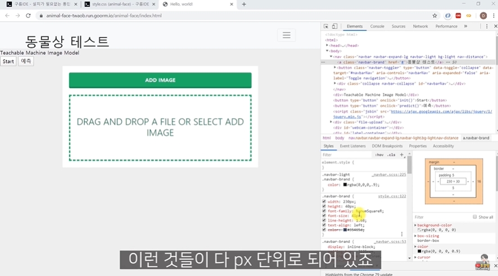498x276 pixels.
Task: Uncheck the font-family property checkbox
Action: point(324,211)
